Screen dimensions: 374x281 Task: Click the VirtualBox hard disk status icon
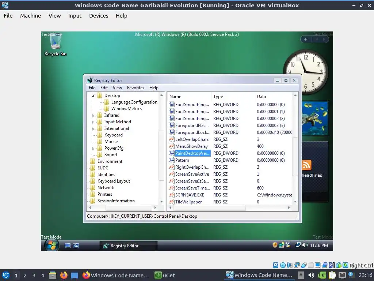(x=276, y=265)
